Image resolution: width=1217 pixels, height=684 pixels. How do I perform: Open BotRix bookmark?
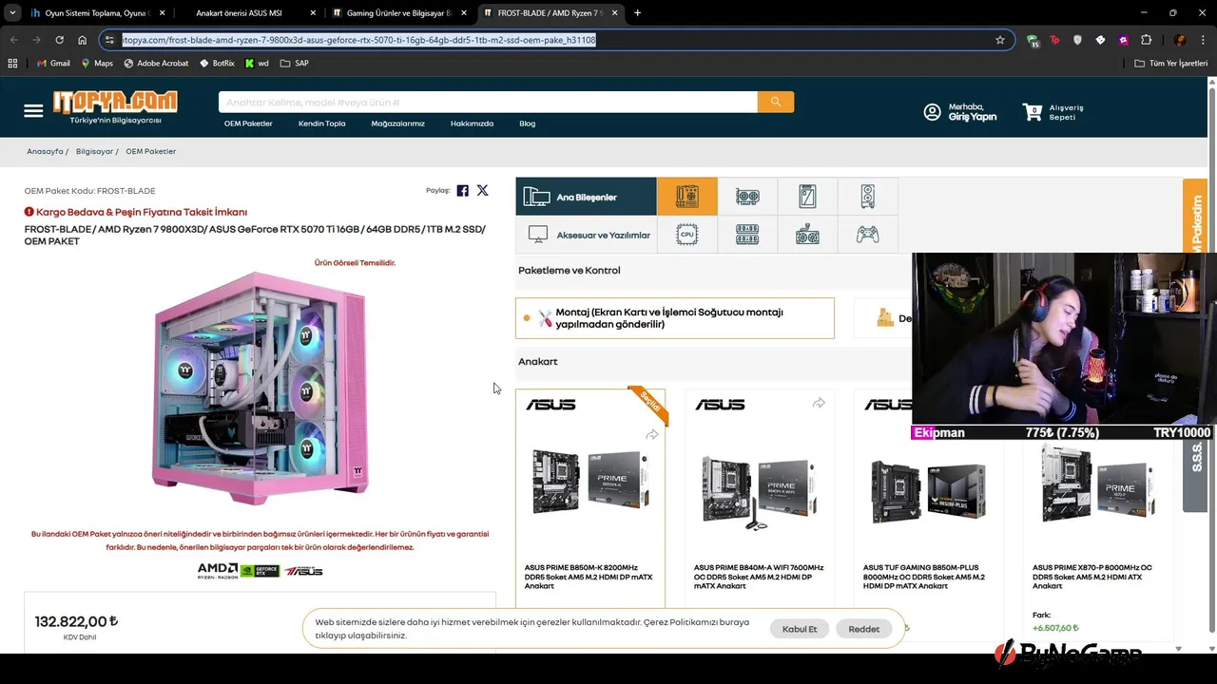217,64
